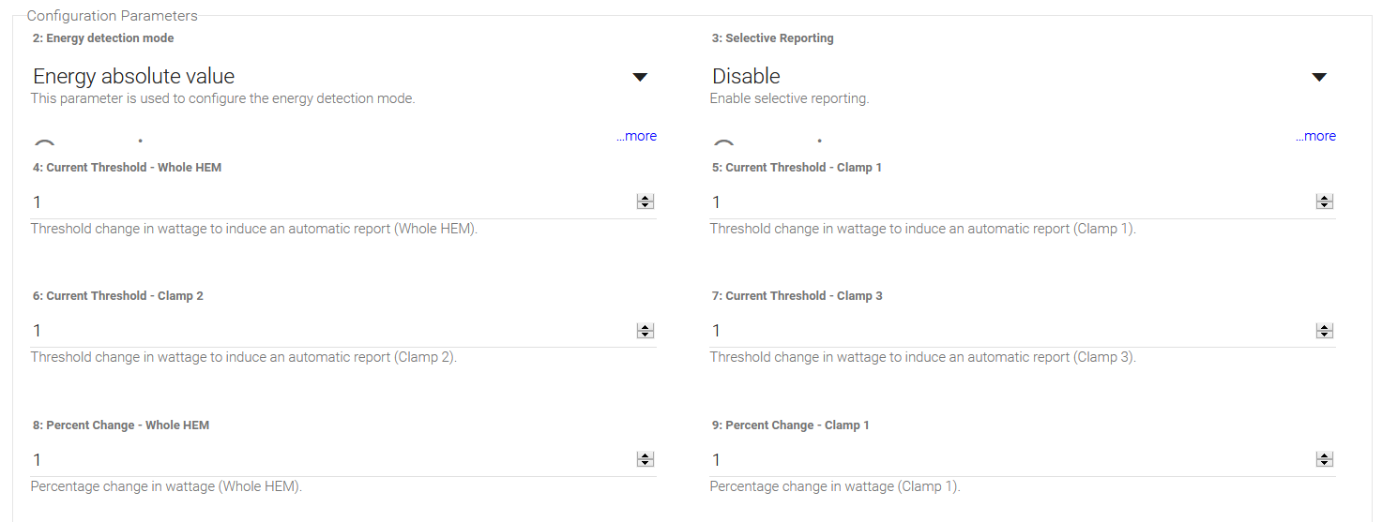The height and width of the screenshot is (522, 1382).
Task: Decrement Current Threshold Clamp 1 value
Action: (x=1325, y=205)
